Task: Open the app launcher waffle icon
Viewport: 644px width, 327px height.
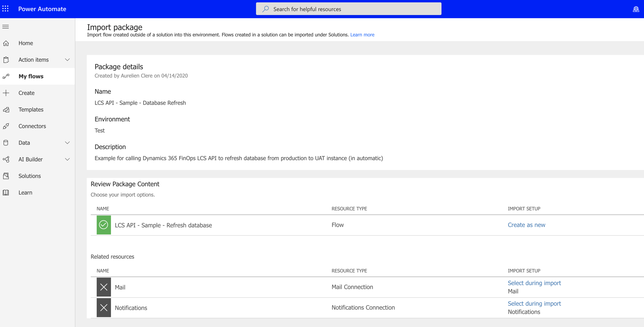Action: pyautogui.click(x=5, y=9)
